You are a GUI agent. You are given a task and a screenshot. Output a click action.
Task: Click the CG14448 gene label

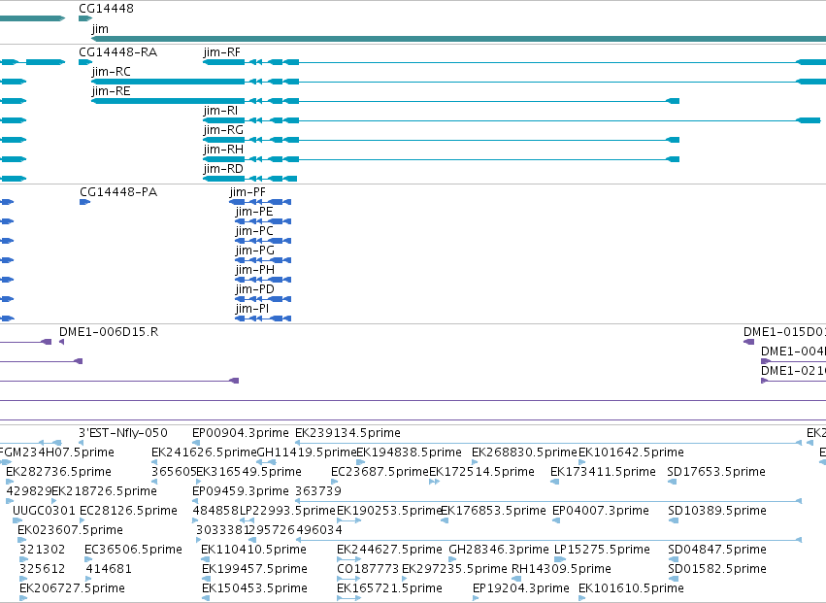106,9
